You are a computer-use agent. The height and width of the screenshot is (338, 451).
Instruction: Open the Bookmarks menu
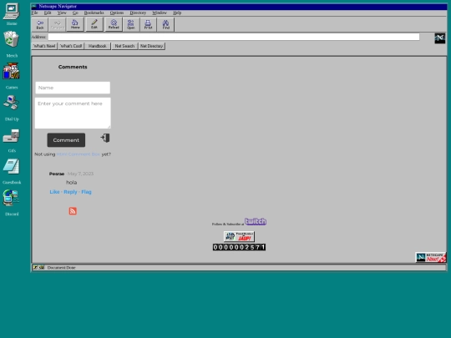click(x=94, y=13)
